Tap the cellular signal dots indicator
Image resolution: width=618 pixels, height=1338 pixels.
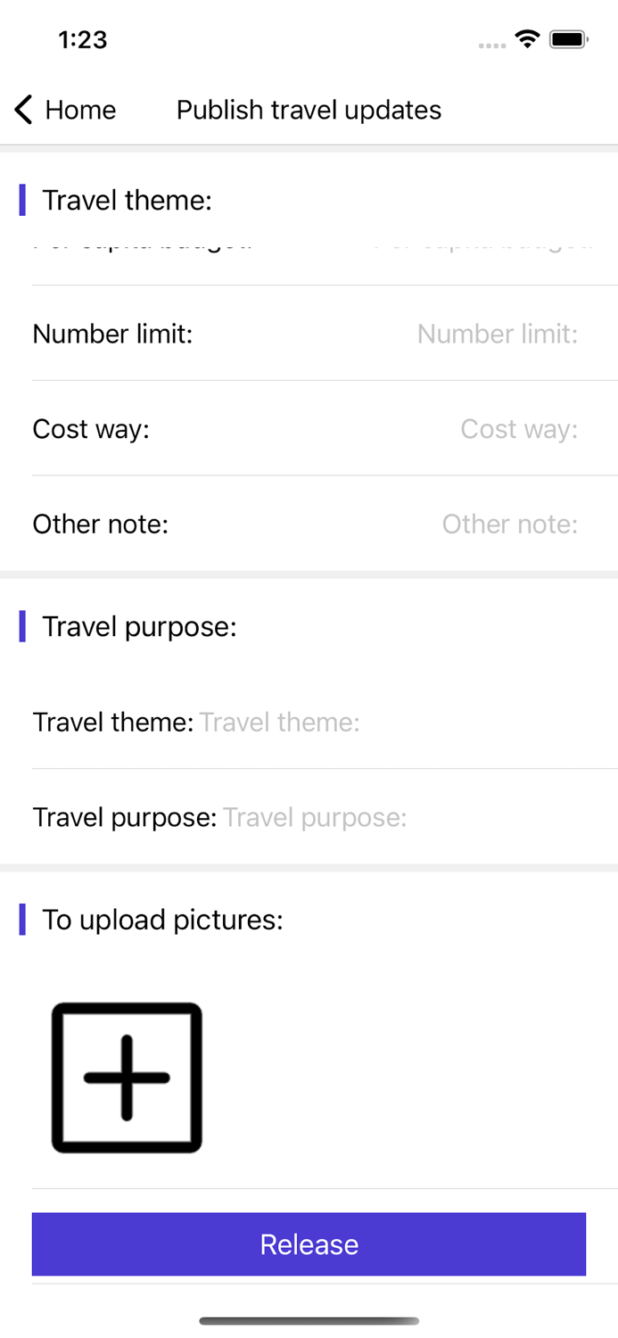coord(490,43)
